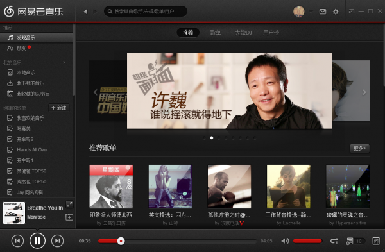
Task: Select the third carousel indicator dot
Action: coord(219,138)
